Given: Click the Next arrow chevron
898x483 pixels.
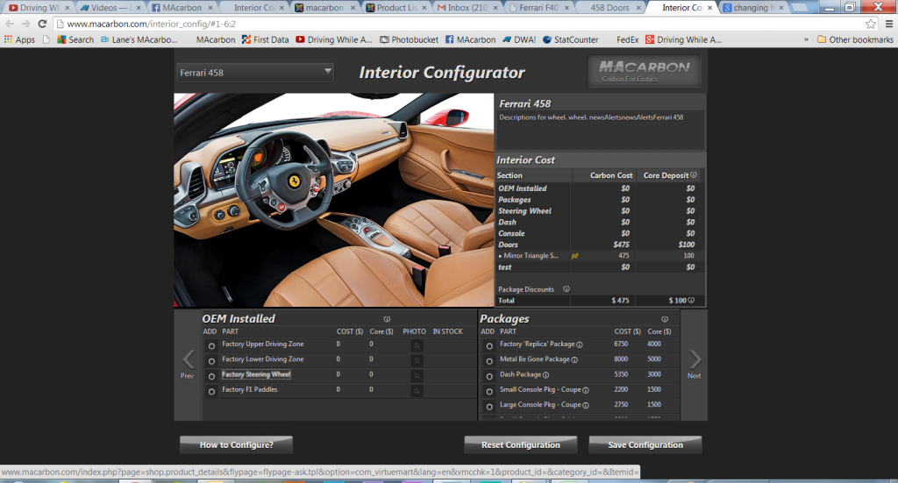Looking at the screenshot, I should [x=695, y=360].
